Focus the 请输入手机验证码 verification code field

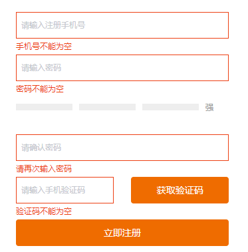click(x=64, y=190)
